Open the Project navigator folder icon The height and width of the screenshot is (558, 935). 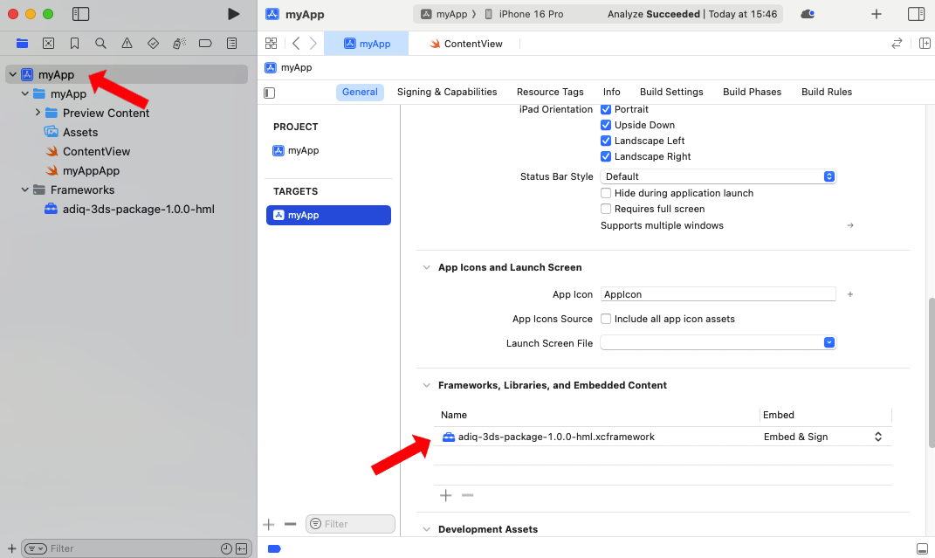[x=22, y=43]
